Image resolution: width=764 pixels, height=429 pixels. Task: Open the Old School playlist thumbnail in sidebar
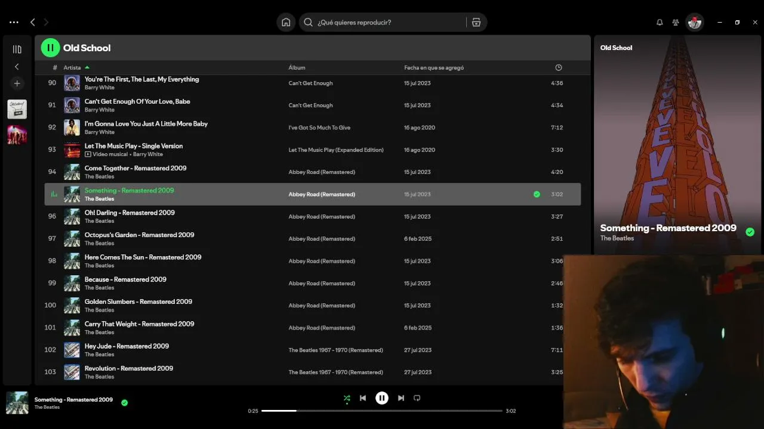(x=17, y=110)
